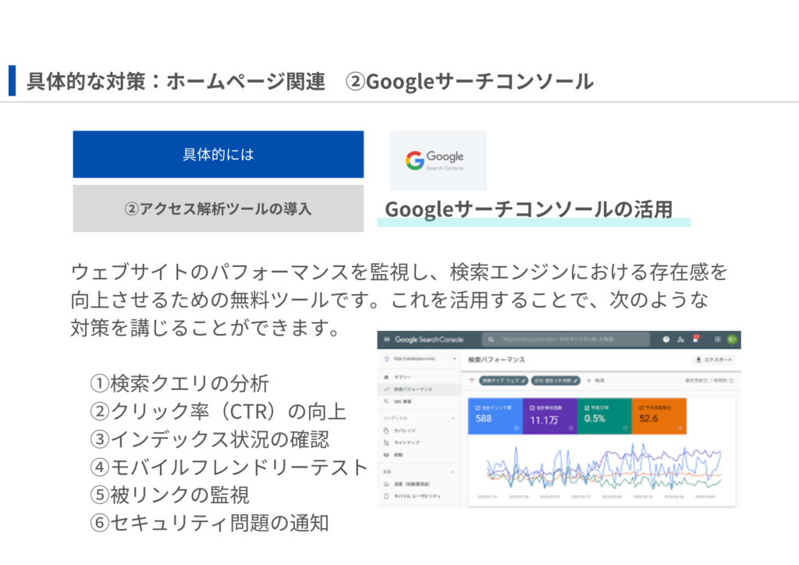The height and width of the screenshot is (565, 799).
Task: Collapse the lower sidebar section above 速度
Action: [453, 471]
